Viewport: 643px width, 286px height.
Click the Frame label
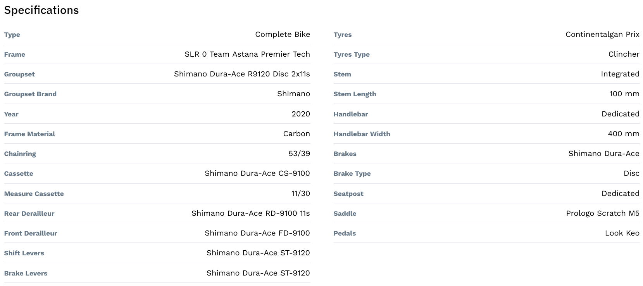click(15, 54)
